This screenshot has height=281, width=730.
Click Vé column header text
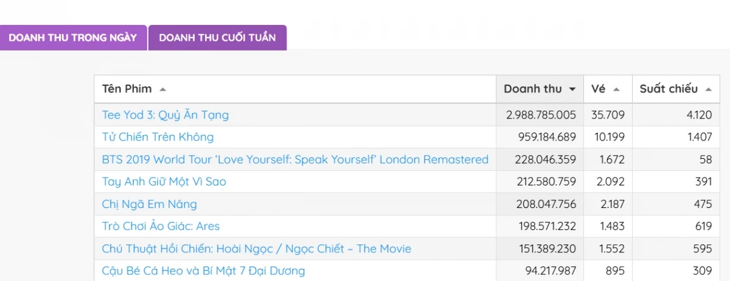(598, 89)
